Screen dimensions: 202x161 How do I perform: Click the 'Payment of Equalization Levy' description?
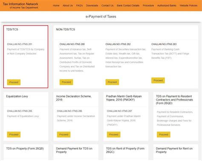pyautogui.click(x=23, y=116)
